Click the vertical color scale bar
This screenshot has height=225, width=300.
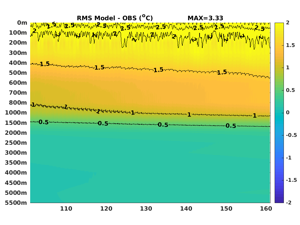tap(279, 113)
